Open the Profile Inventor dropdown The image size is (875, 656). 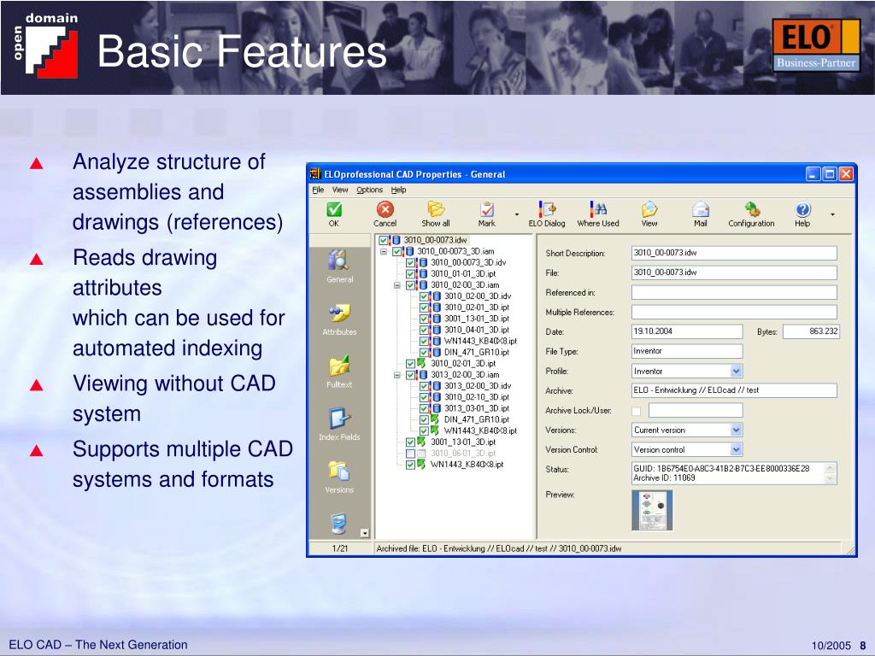tap(736, 371)
